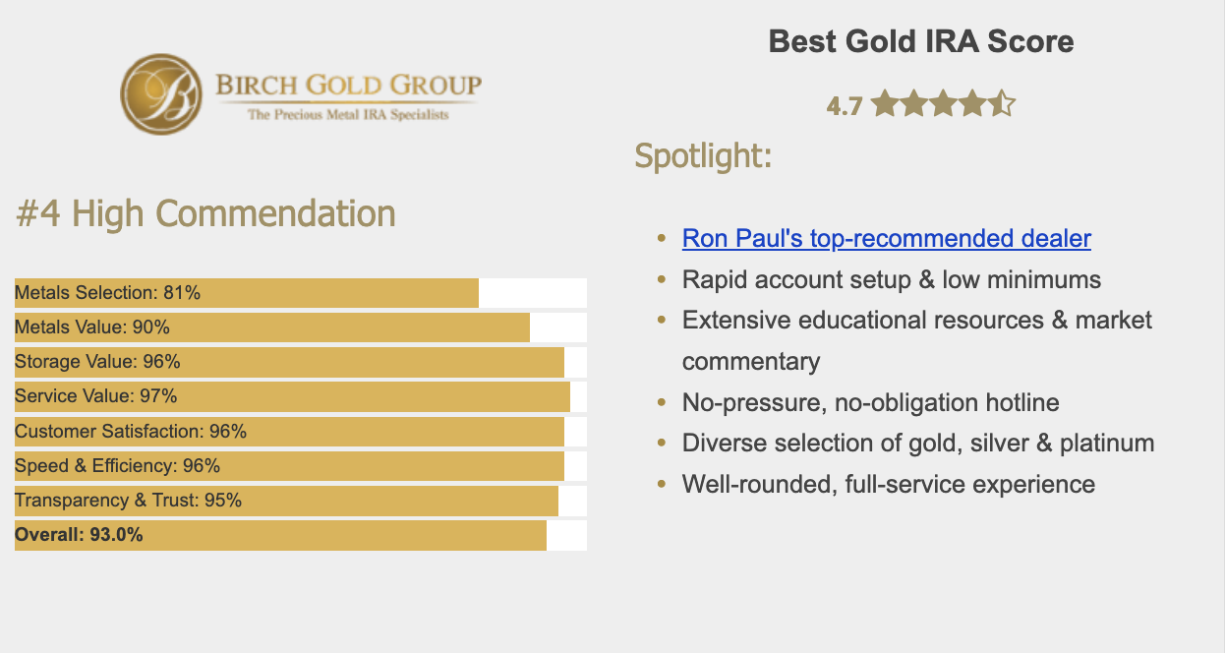Click the fourth rating star

click(x=972, y=103)
